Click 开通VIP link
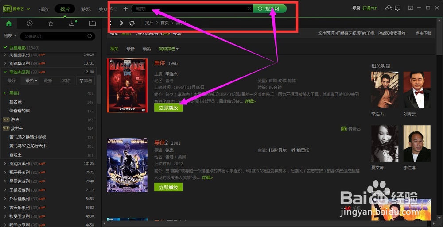443x227 pixels. [x=369, y=8]
